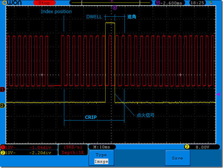Click the purple trigger level arrow
Screen dimensions: 223x168
pyautogui.click(x=218, y=94)
